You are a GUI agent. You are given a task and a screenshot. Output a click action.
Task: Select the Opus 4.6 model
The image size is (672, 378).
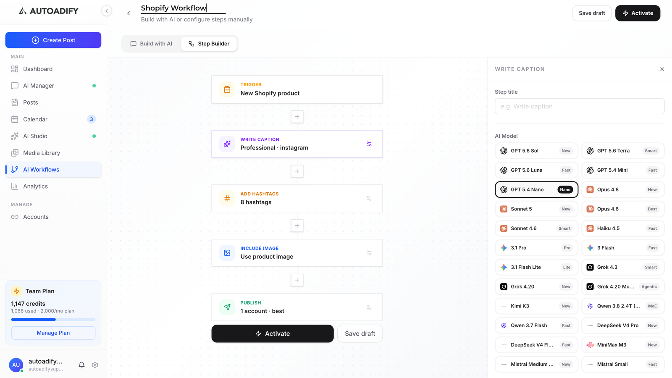point(623,209)
